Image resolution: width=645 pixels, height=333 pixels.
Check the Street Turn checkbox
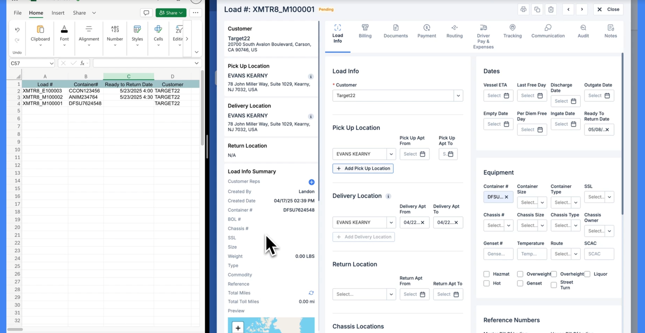(x=554, y=285)
